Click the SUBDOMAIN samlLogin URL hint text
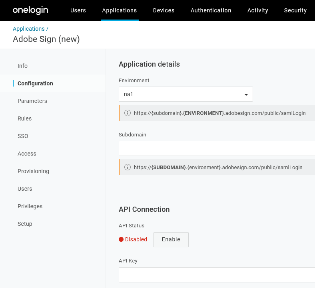The width and height of the screenshot is (315, 288). pos(218,167)
